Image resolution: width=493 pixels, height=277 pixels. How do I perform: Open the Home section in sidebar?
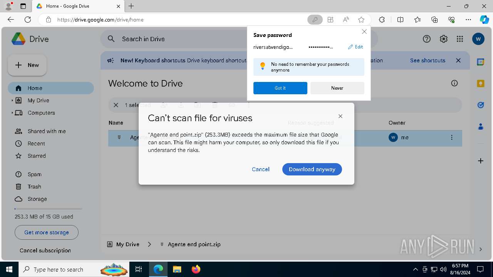point(51,88)
